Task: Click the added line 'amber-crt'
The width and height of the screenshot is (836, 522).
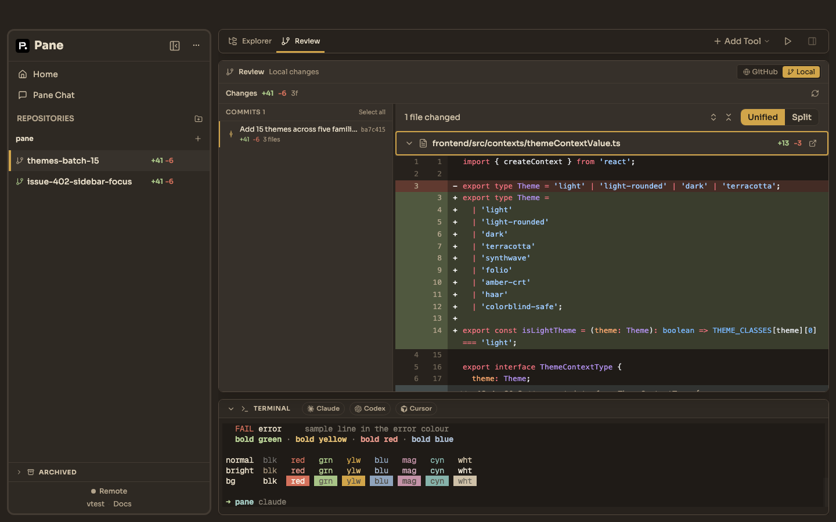Action: (x=612, y=282)
